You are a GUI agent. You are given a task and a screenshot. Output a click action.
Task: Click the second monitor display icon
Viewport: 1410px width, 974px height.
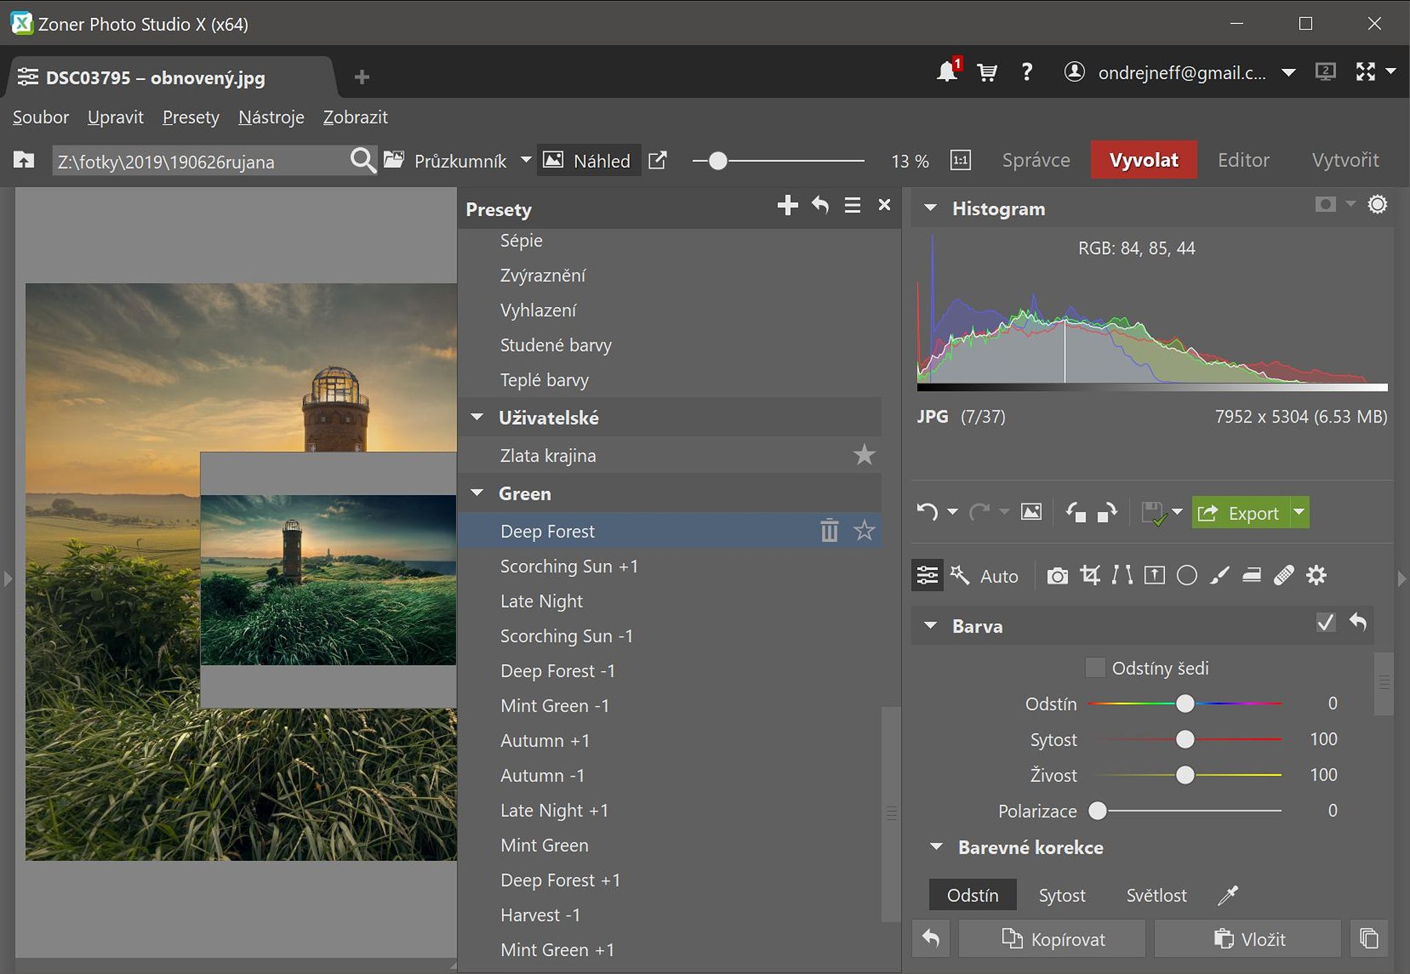click(x=1325, y=72)
